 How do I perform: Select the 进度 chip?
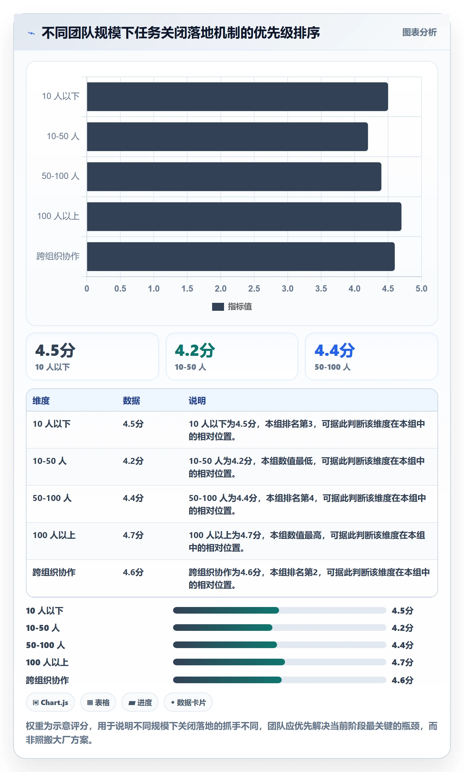(x=140, y=702)
